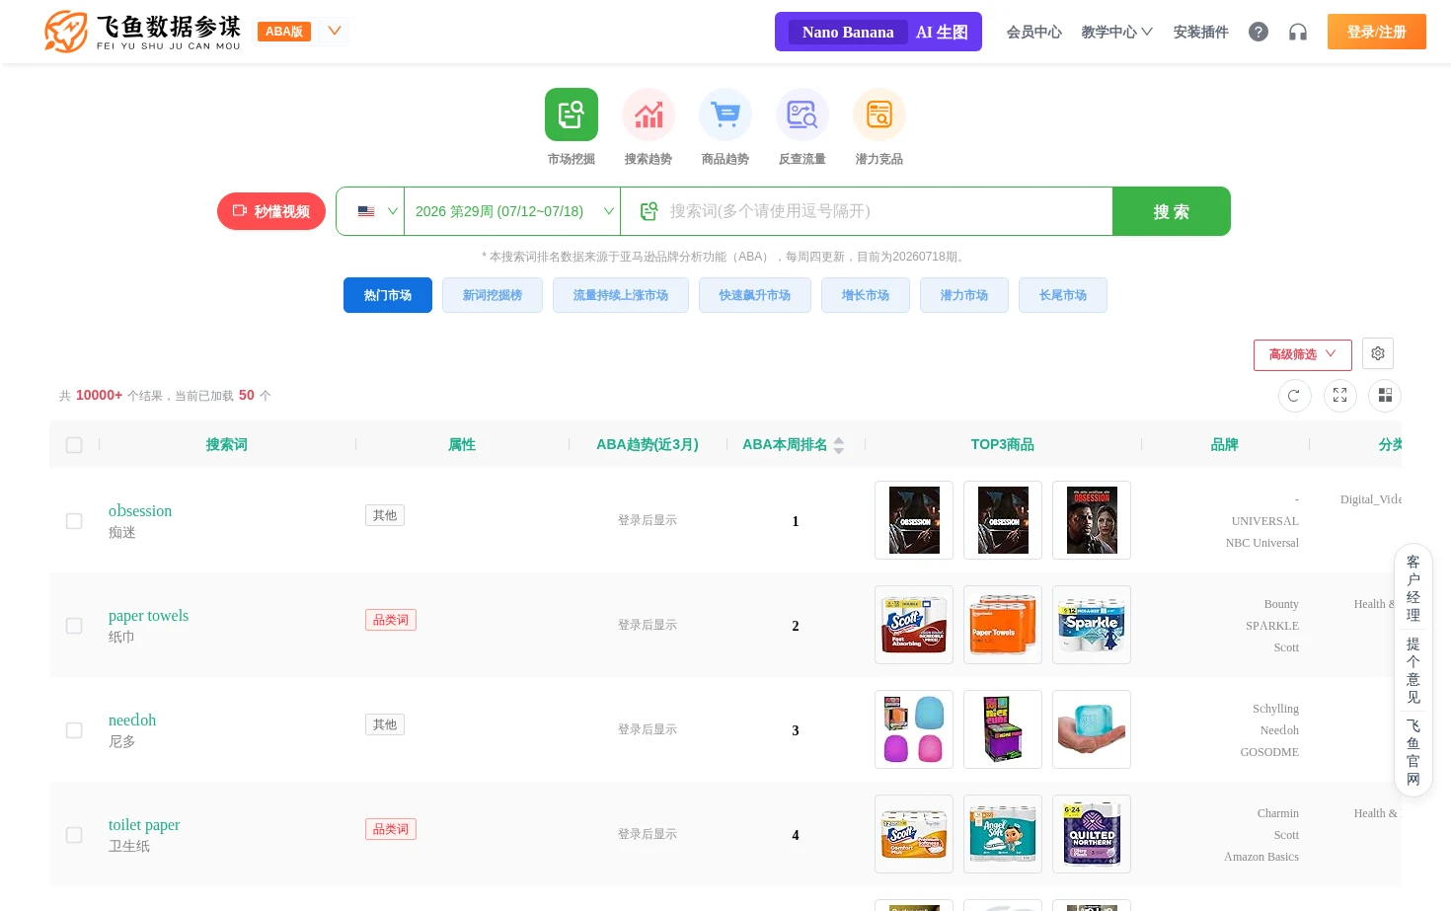This screenshot has width=1451, height=911.
Task: Click the 飞鱼数据参谋 logo
Action: (x=143, y=32)
